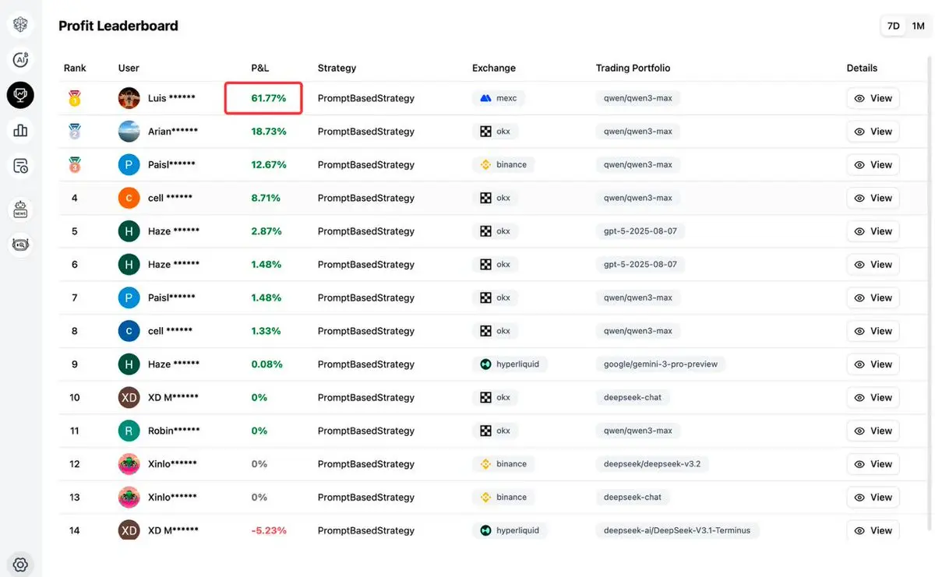935x577 pixels.
Task: Click the 'Exchange' column header
Action: 494,68
